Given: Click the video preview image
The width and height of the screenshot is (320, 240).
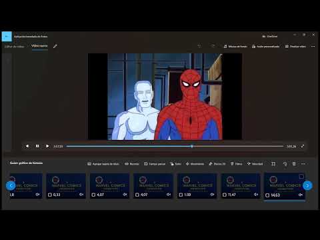Looking at the screenshot, I should click(165, 97).
